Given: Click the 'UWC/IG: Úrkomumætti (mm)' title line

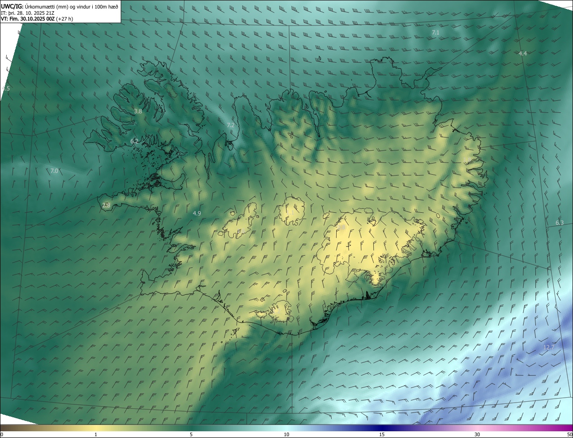Looking at the screenshot, I should 59,6.
